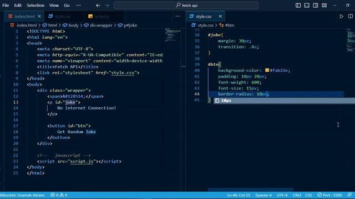This screenshot has width=355, height=199.
Task: Toggle the secondary sidebar layout icon
Action: (x=315, y=5)
